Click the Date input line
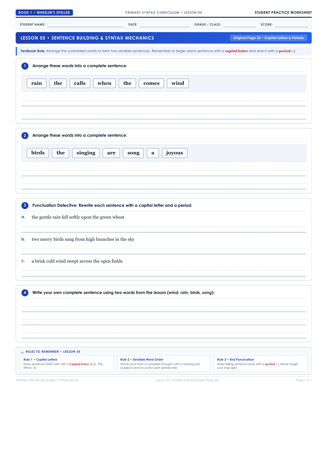This screenshot has height=462, width=327. [x=165, y=25]
